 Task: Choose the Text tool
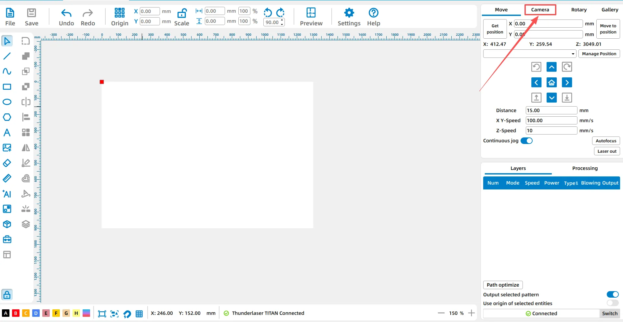pyautogui.click(x=7, y=133)
